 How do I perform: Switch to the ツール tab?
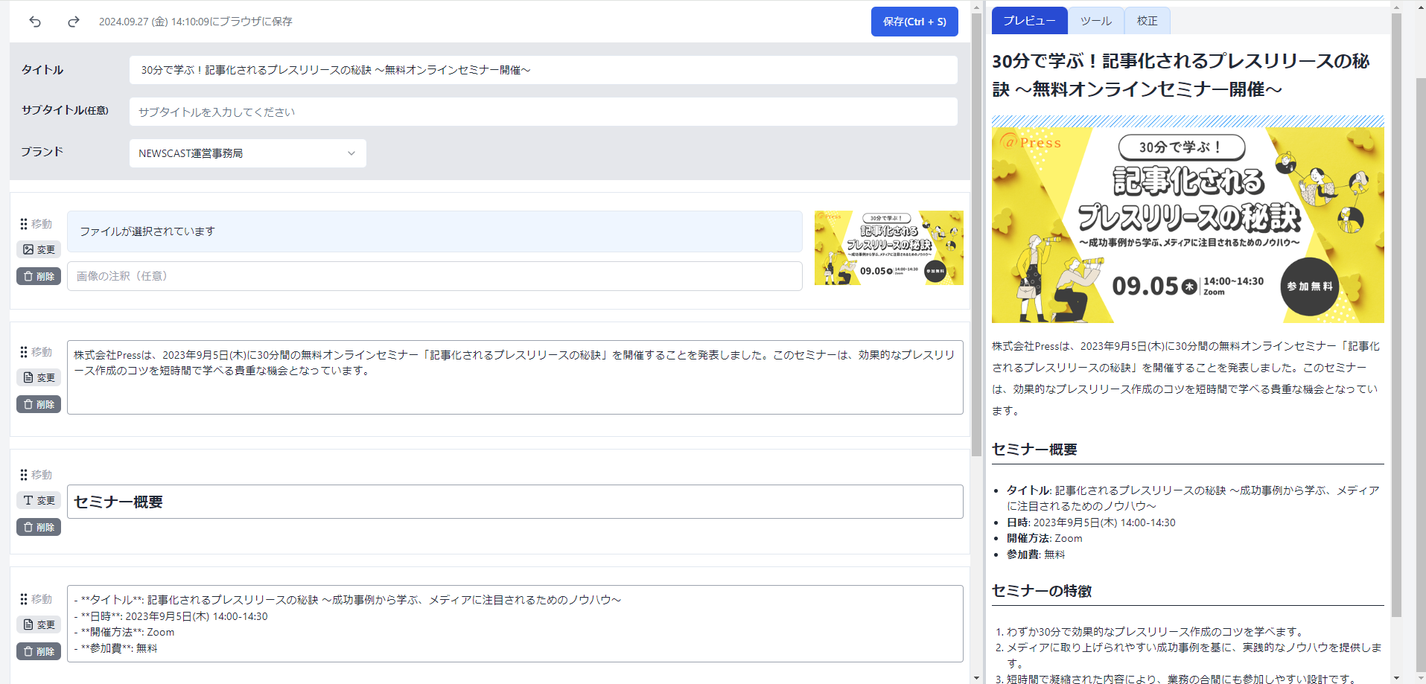tap(1095, 20)
